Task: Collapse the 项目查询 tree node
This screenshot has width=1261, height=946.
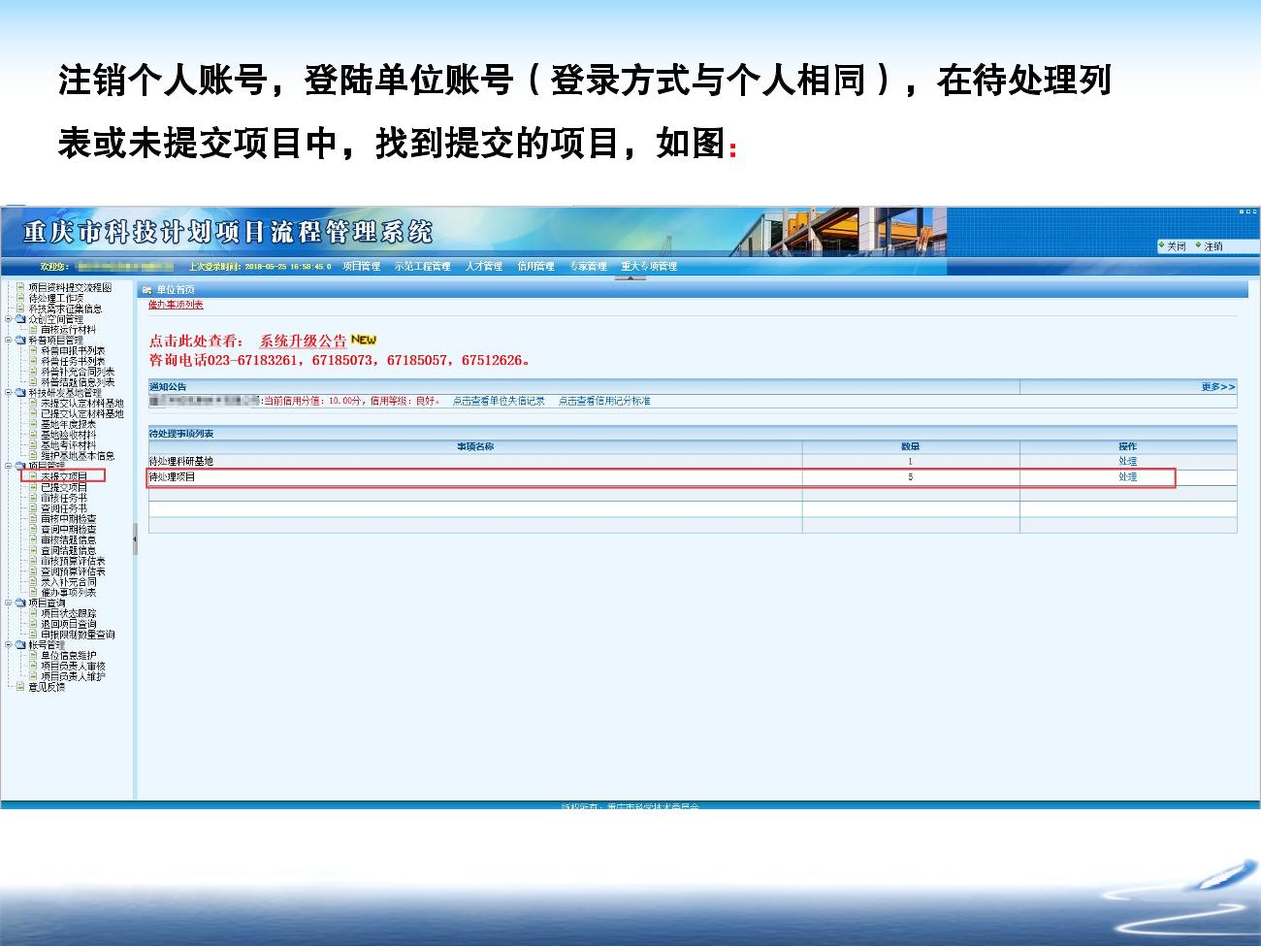Action: click(x=9, y=603)
